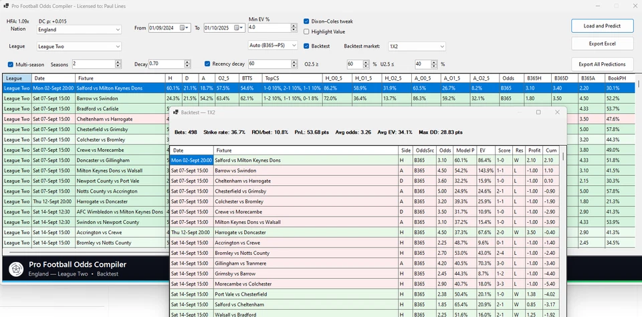Image resolution: width=642 pixels, height=317 pixels.
Task: Enable the Highlight Value checkbox
Action: tap(306, 31)
